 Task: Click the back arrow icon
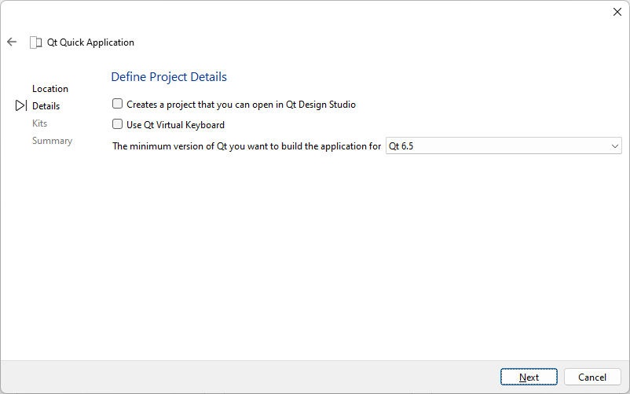click(12, 42)
